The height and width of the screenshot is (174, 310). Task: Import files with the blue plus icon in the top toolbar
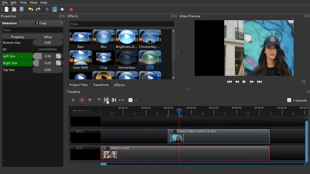coord(47,9)
